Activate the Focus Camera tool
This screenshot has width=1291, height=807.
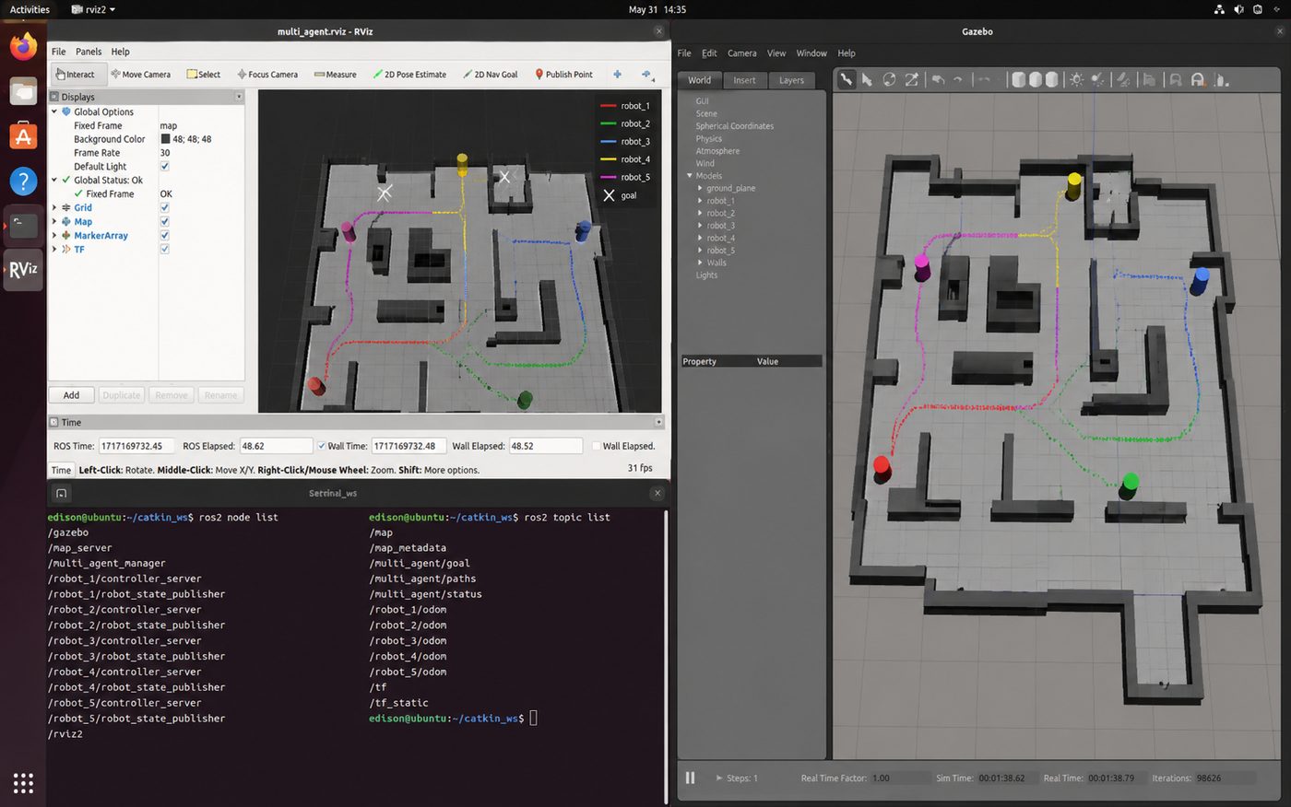click(x=267, y=75)
